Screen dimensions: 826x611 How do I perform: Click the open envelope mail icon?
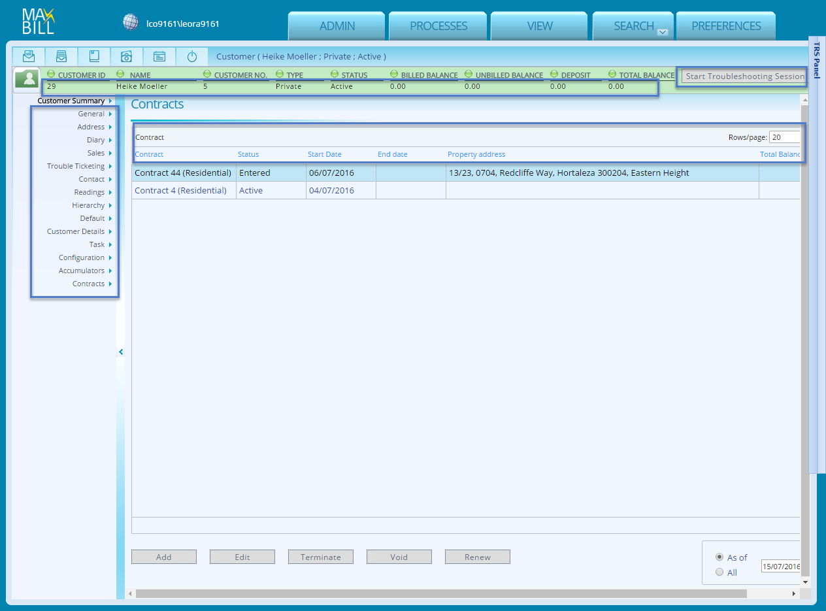(29, 56)
